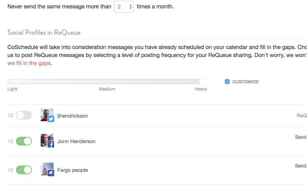Click shuffle icon beside Jonn Henderson
Image resolution: width=307 pixels, height=185 pixels.
point(10,141)
